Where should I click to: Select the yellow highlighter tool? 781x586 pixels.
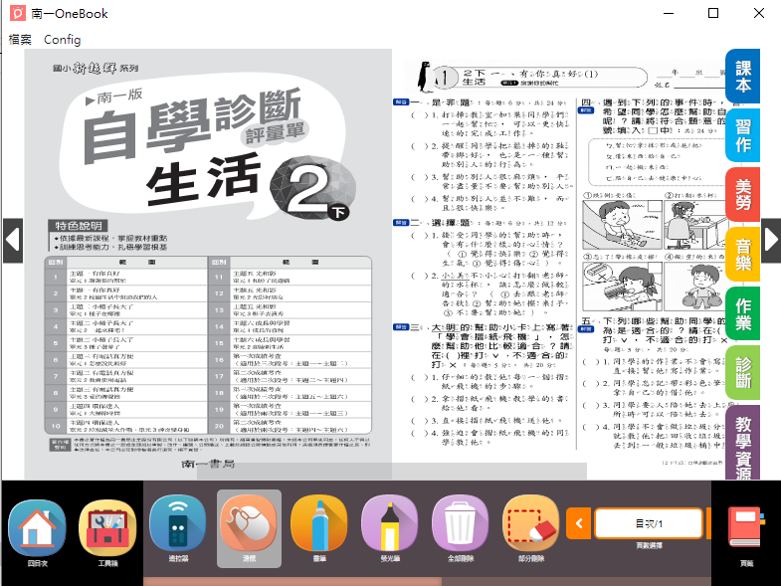click(389, 524)
